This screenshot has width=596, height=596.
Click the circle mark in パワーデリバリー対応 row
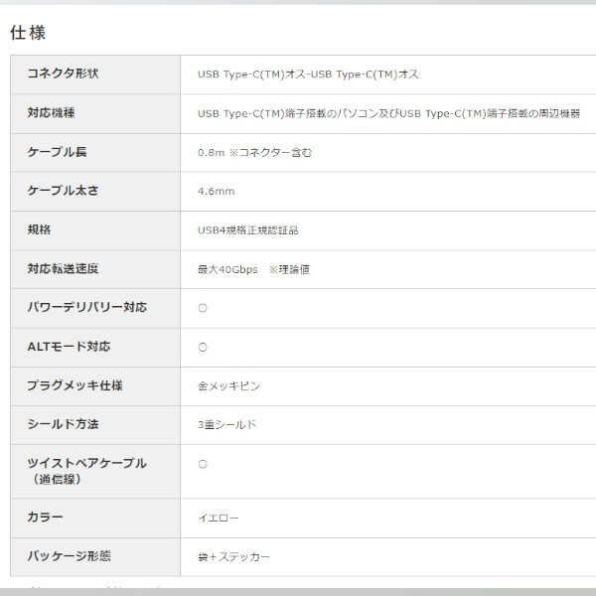203,308
